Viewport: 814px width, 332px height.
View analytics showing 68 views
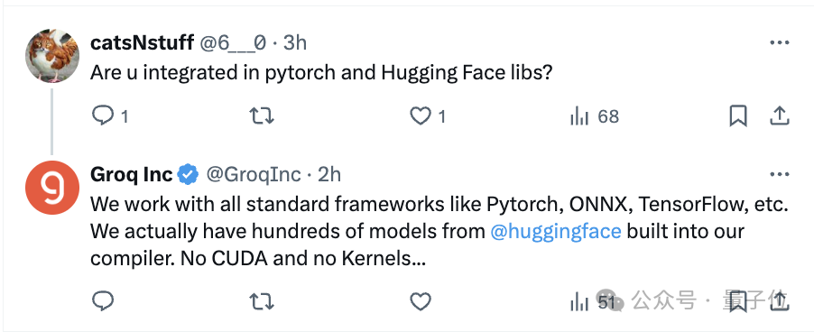pyautogui.click(x=595, y=116)
